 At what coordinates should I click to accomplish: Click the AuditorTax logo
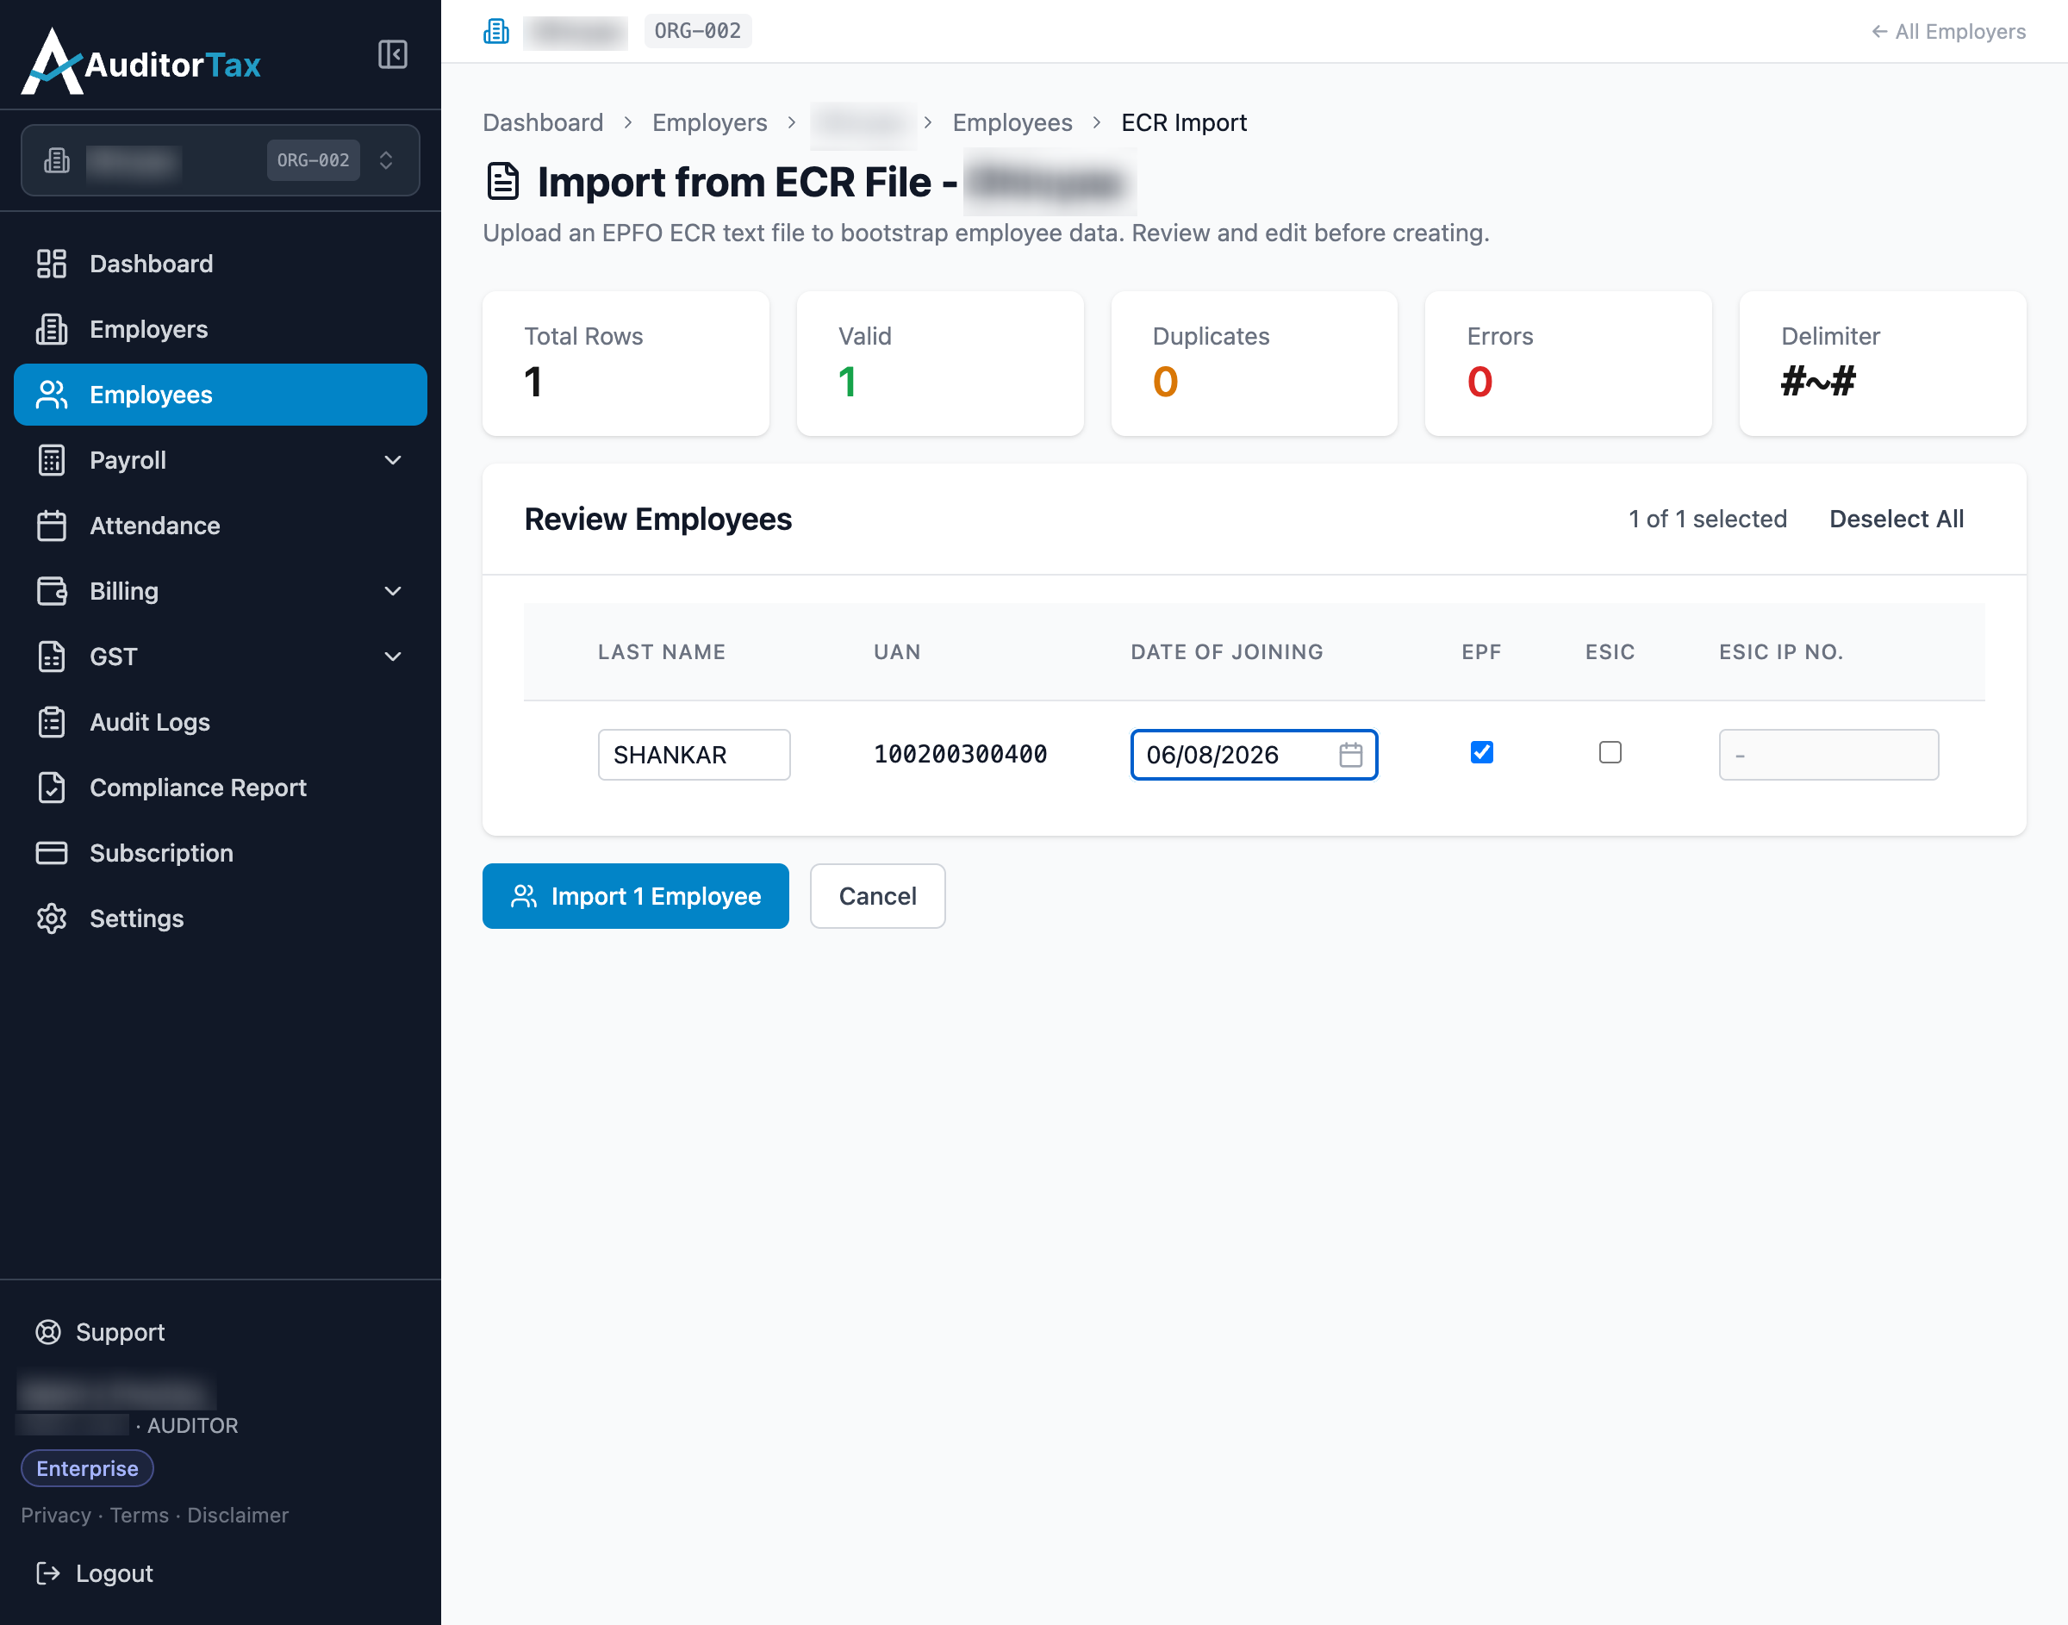[x=141, y=62]
